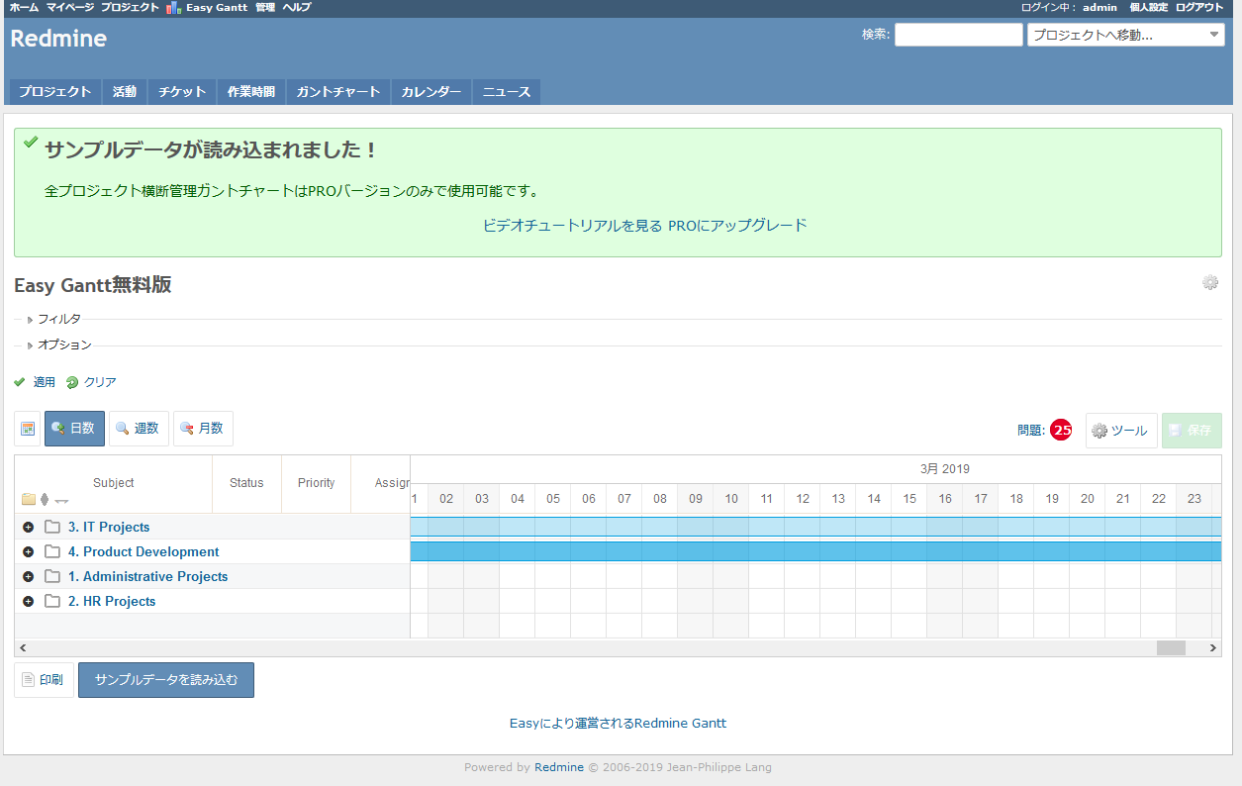Expand the 4. Product Development project row

[x=28, y=551]
